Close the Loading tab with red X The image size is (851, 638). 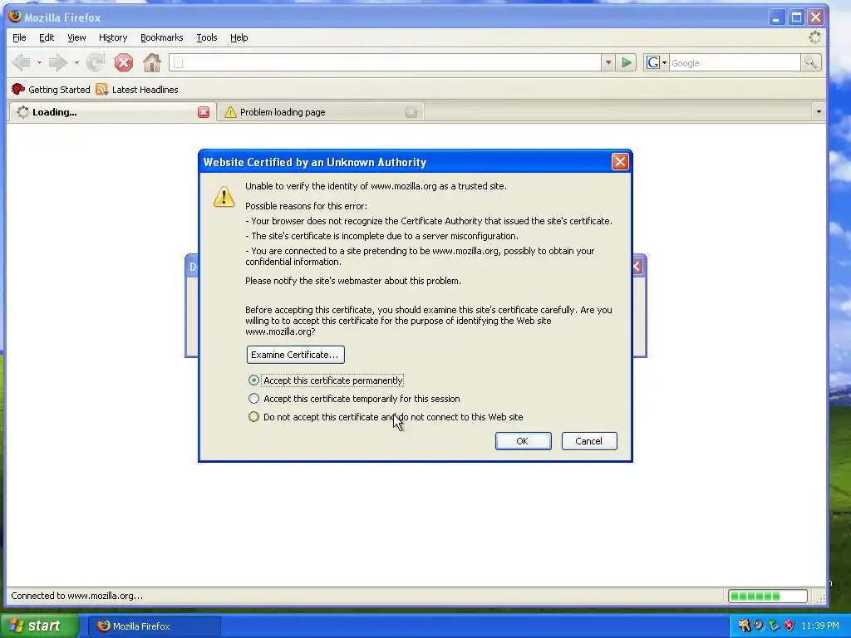pyautogui.click(x=204, y=112)
